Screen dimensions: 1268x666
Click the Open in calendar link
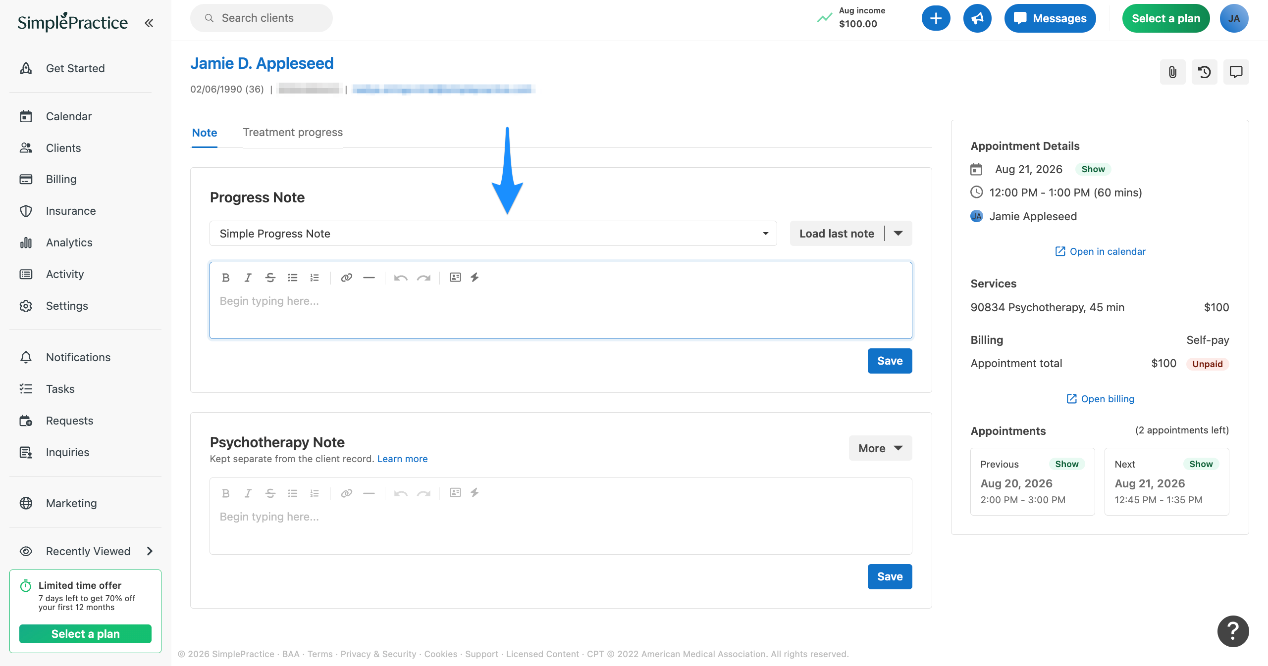click(1100, 251)
